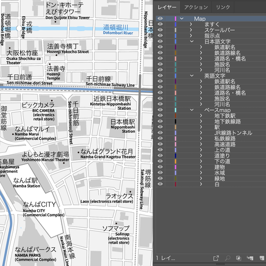This screenshot has height=266, width=266.
Task: Select the JR線路トンネル layer
Action: (x=233, y=132)
